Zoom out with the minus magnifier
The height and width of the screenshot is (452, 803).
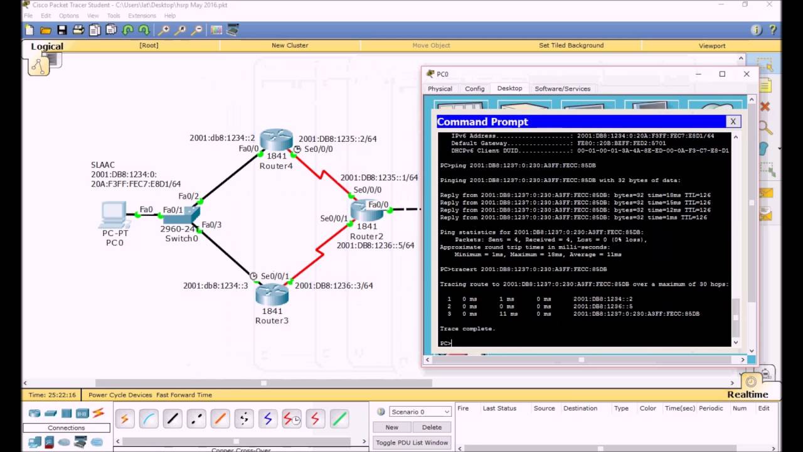[196, 30]
